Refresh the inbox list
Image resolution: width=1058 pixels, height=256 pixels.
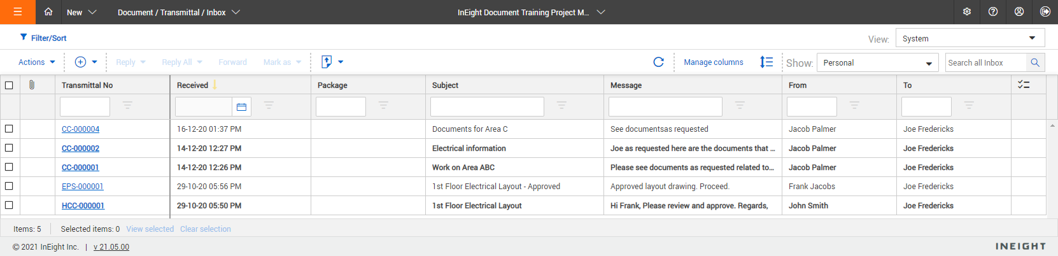[x=658, y=62]
